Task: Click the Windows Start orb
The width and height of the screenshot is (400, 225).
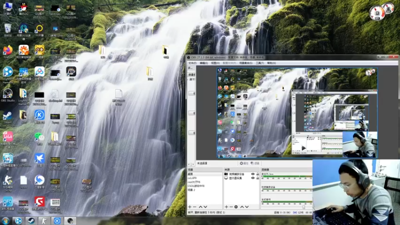Action: coord(5,220)
